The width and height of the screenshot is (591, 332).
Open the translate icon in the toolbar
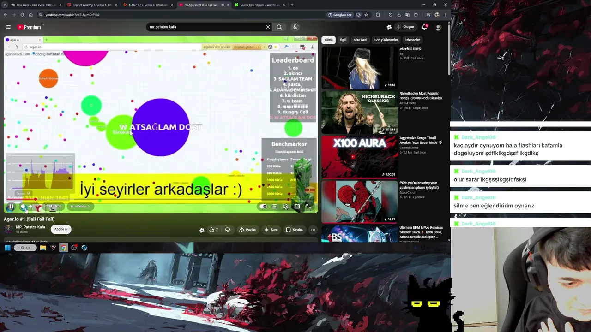coord(408,15)
